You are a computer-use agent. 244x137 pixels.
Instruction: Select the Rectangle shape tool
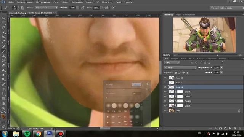[x=3, y=99]
